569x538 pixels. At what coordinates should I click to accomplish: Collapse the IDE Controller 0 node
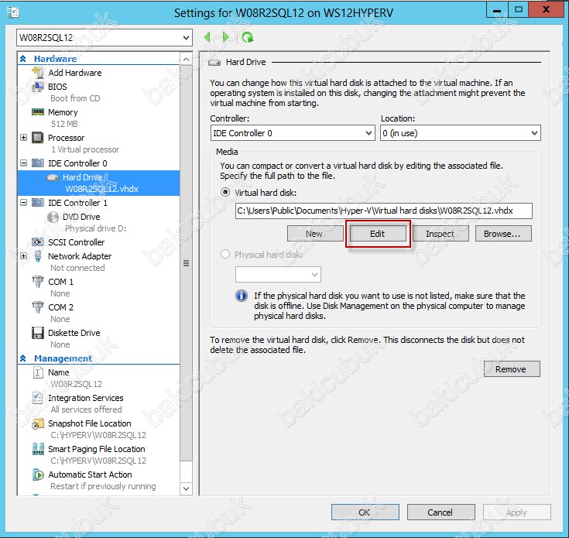[x=23, y=163]
